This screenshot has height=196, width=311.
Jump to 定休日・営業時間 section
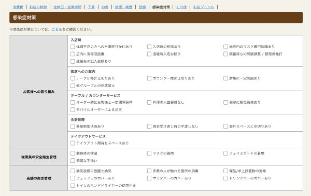[67, 7]
